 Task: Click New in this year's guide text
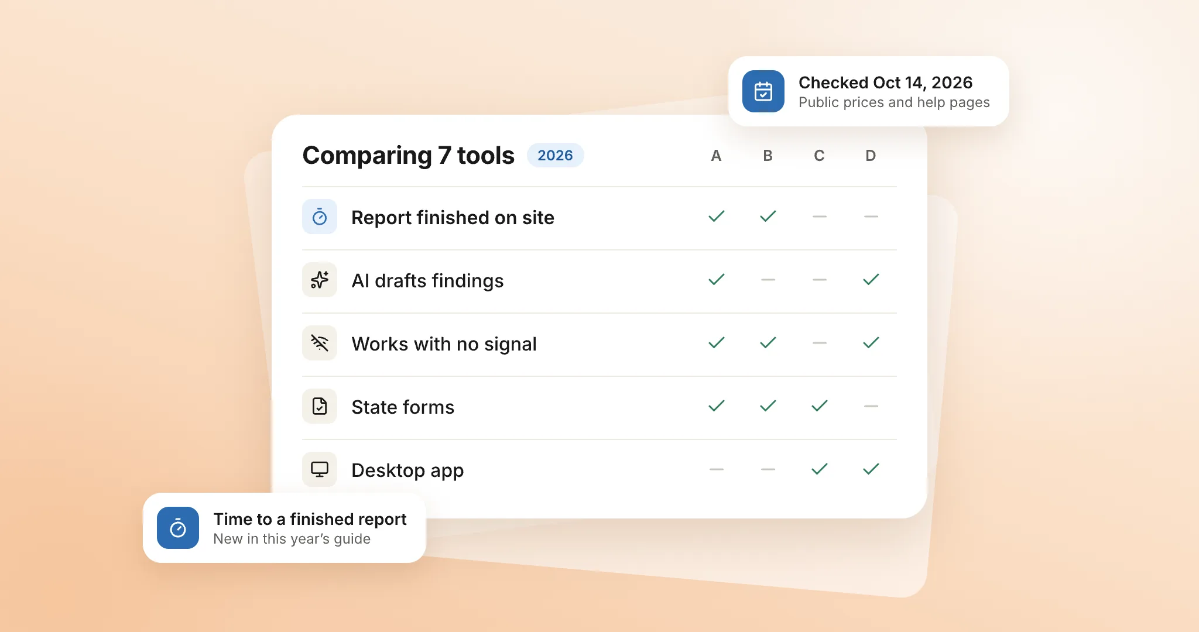click(x=292, y=539)
